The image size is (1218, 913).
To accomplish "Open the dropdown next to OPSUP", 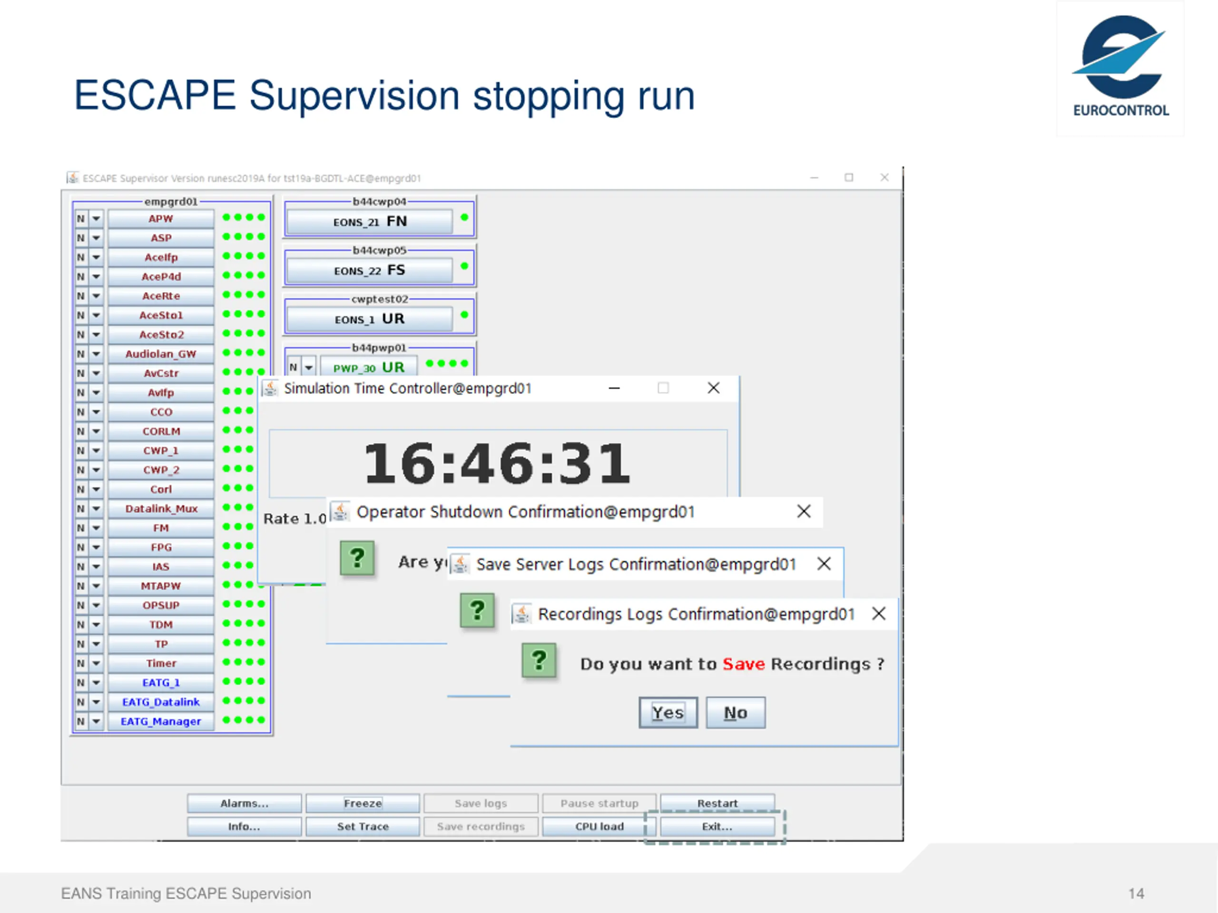I will coord(97,605).
